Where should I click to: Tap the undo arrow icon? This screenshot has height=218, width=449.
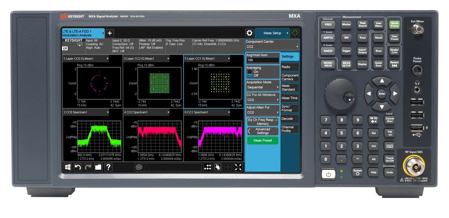click(78, 167)
